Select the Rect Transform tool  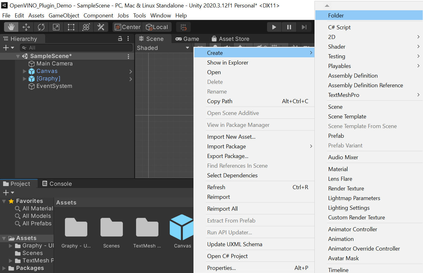(x=71, y=27)
